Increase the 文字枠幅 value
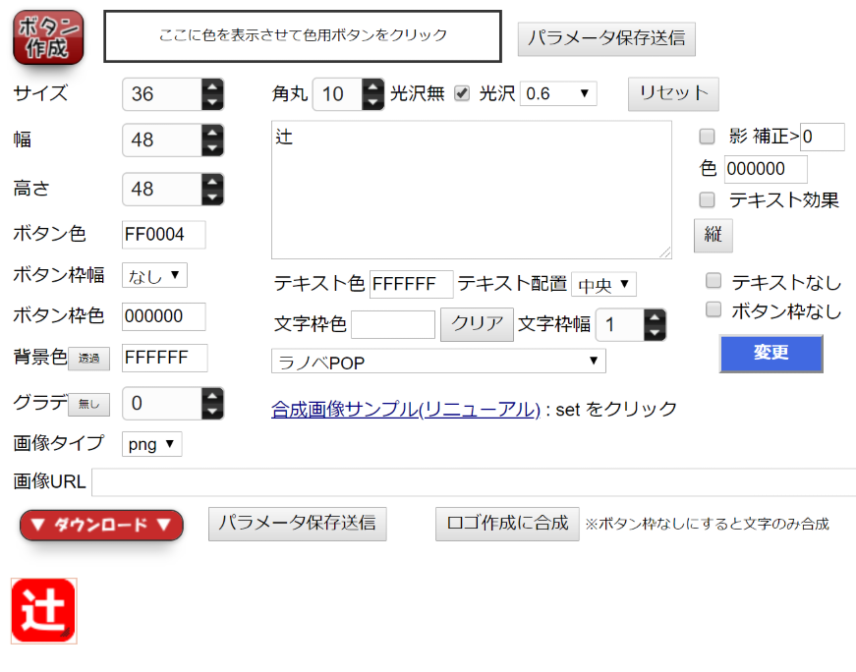 pos(655,316)
